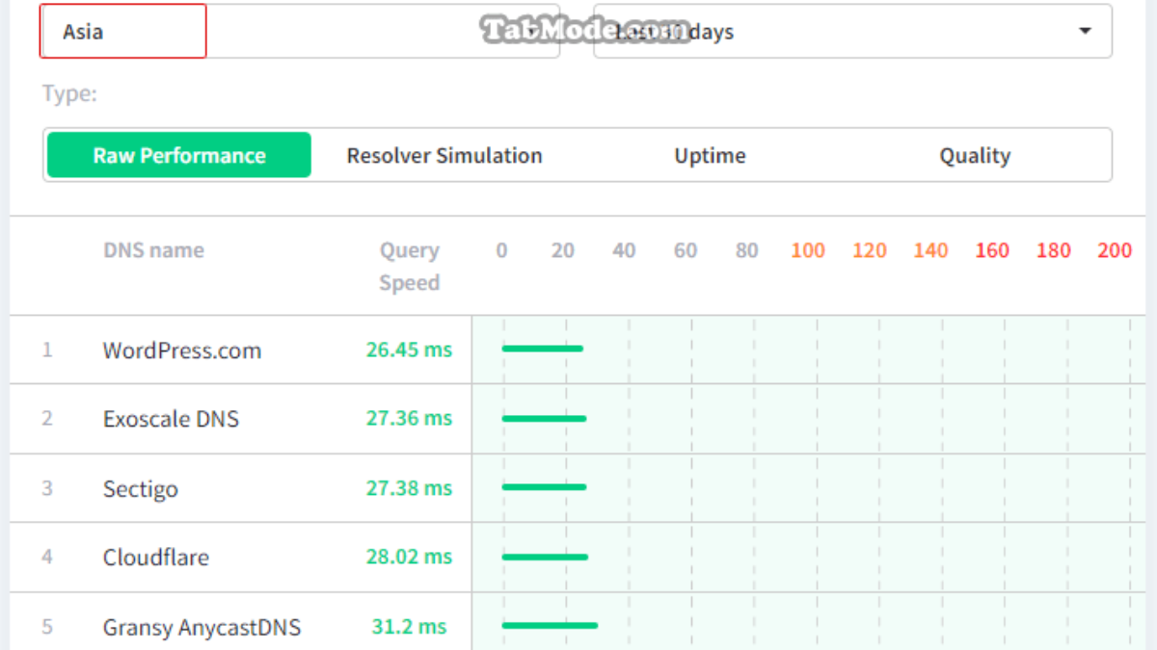Click the 27.36 ms Exoscale speed value

point(409,419)
